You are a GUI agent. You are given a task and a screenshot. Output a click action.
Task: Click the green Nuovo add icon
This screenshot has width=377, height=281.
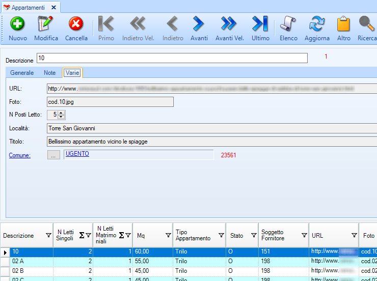tap(18, 24)
